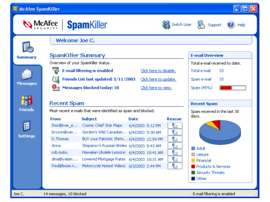Open the Help link
This screenshot has height=202, width=270.
pyautogui.click(x=241, y=25)
